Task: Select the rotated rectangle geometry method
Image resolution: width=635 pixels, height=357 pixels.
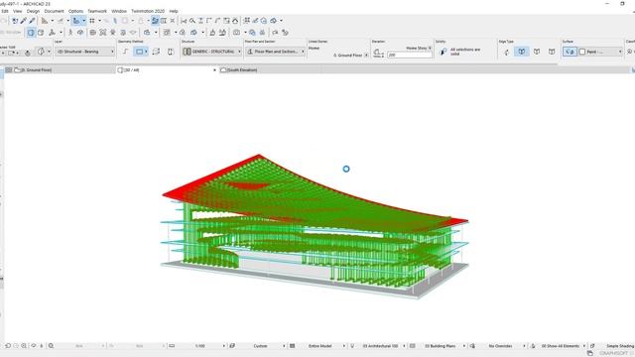Action: tap(156, 52)
